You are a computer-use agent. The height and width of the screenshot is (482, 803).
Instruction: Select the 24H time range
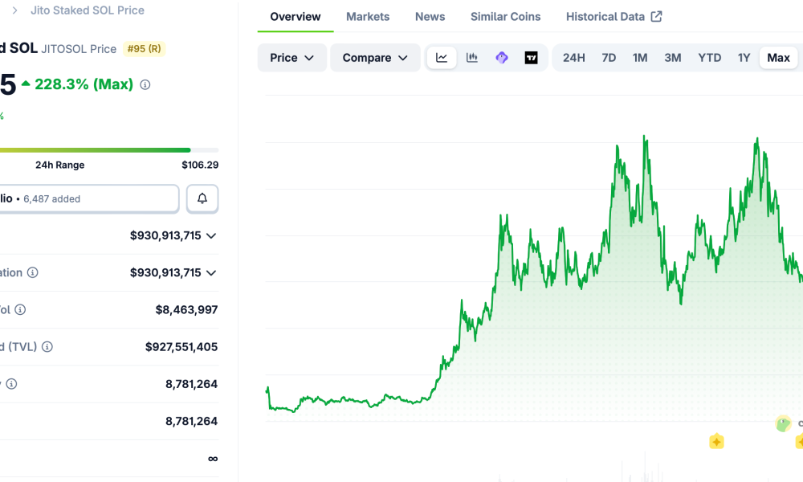573,58
